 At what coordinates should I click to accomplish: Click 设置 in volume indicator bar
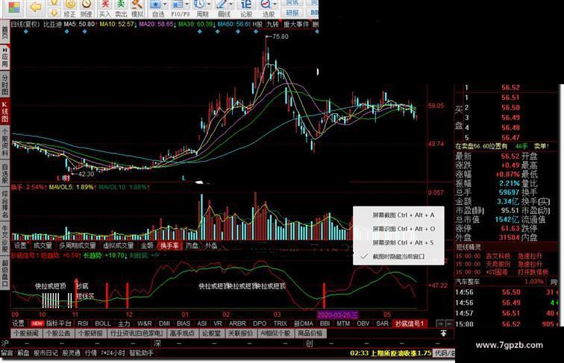pos(20,245)
